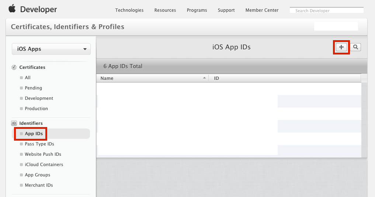Open the Resources menu

coord(165,10)
